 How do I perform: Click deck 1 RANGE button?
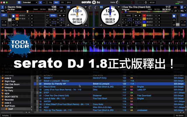[4, 25]
